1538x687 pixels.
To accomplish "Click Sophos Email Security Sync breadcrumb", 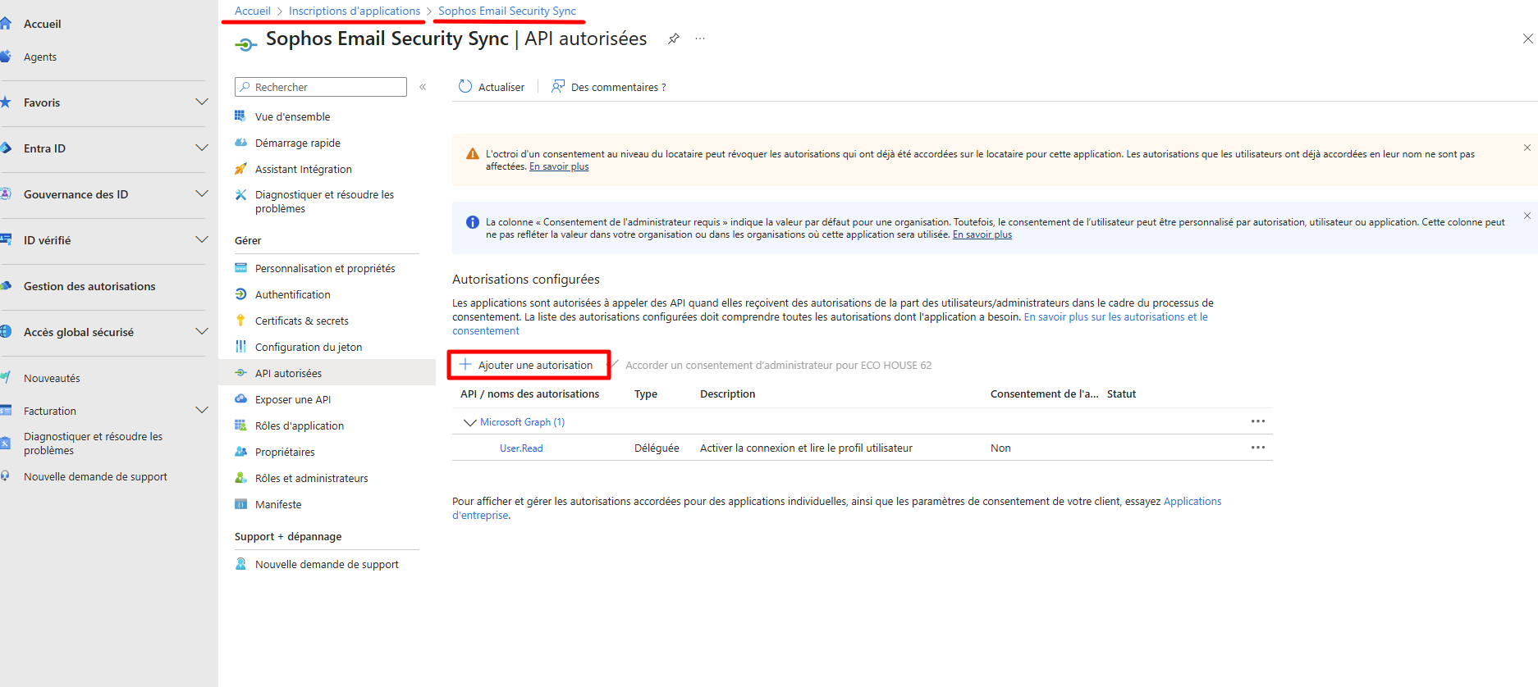I will (507, 11).
